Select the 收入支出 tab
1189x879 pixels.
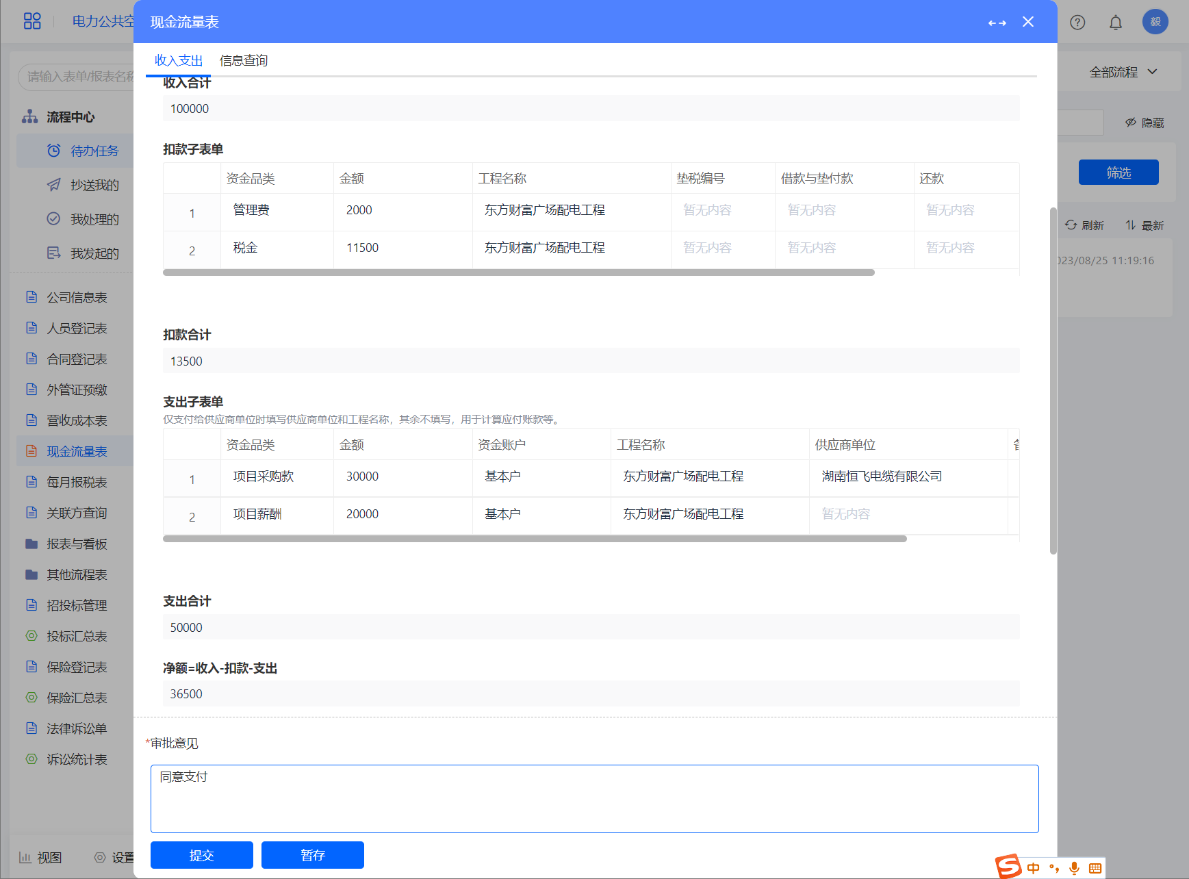tap(179, 60)
